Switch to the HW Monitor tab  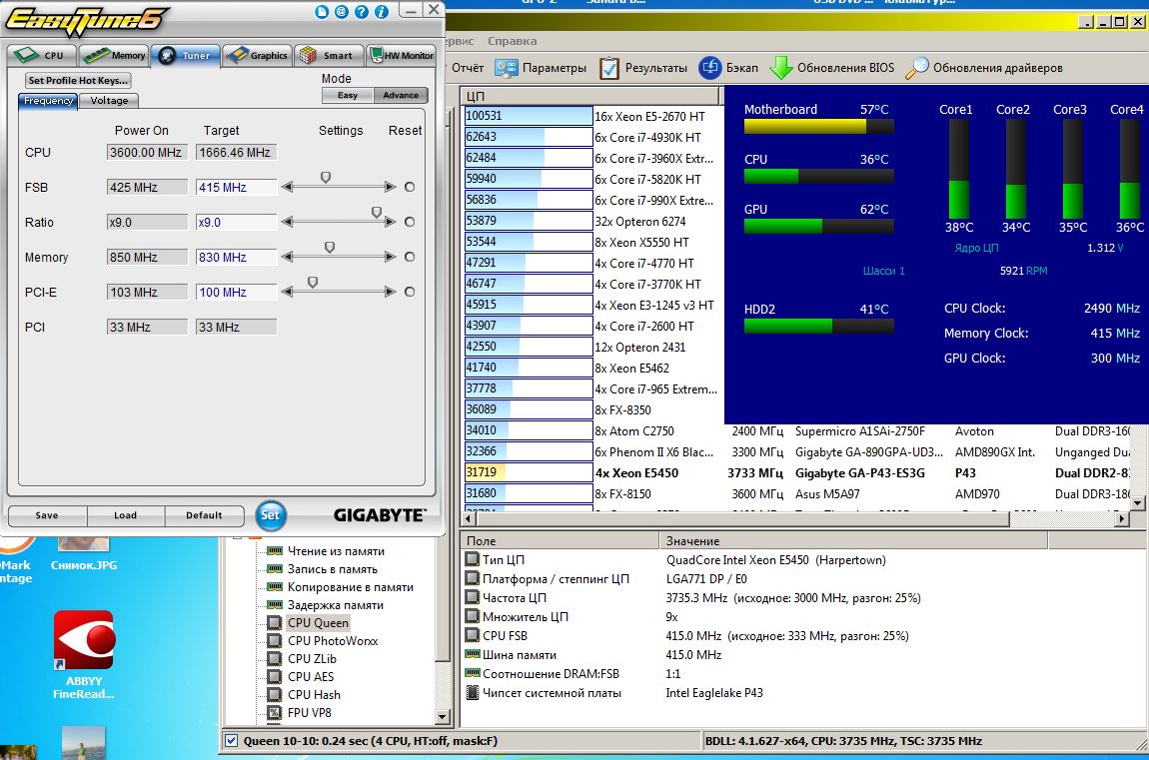[x=402, y=55]
